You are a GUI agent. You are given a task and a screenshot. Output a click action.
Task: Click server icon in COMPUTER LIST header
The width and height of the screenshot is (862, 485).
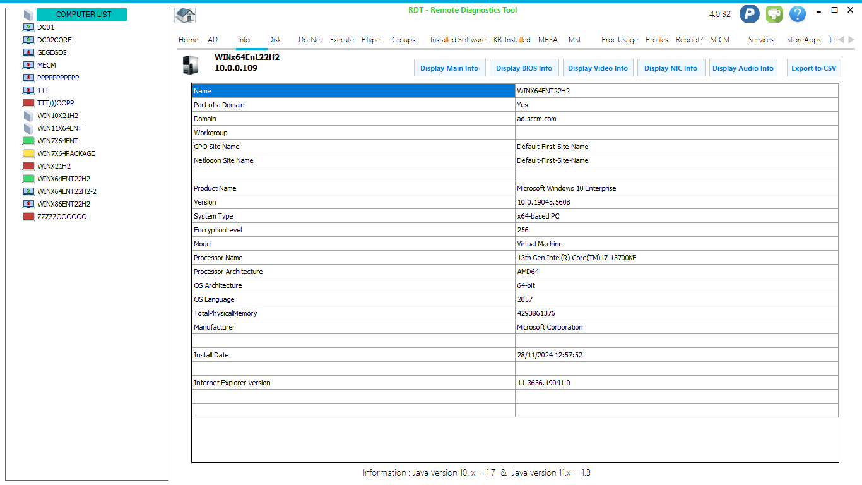coord(28,14)
